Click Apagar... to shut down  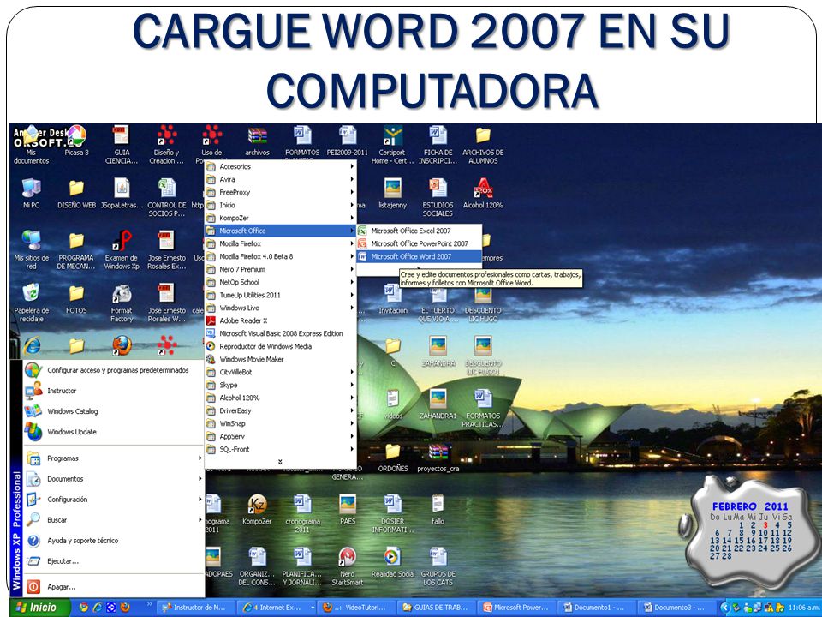113,586
